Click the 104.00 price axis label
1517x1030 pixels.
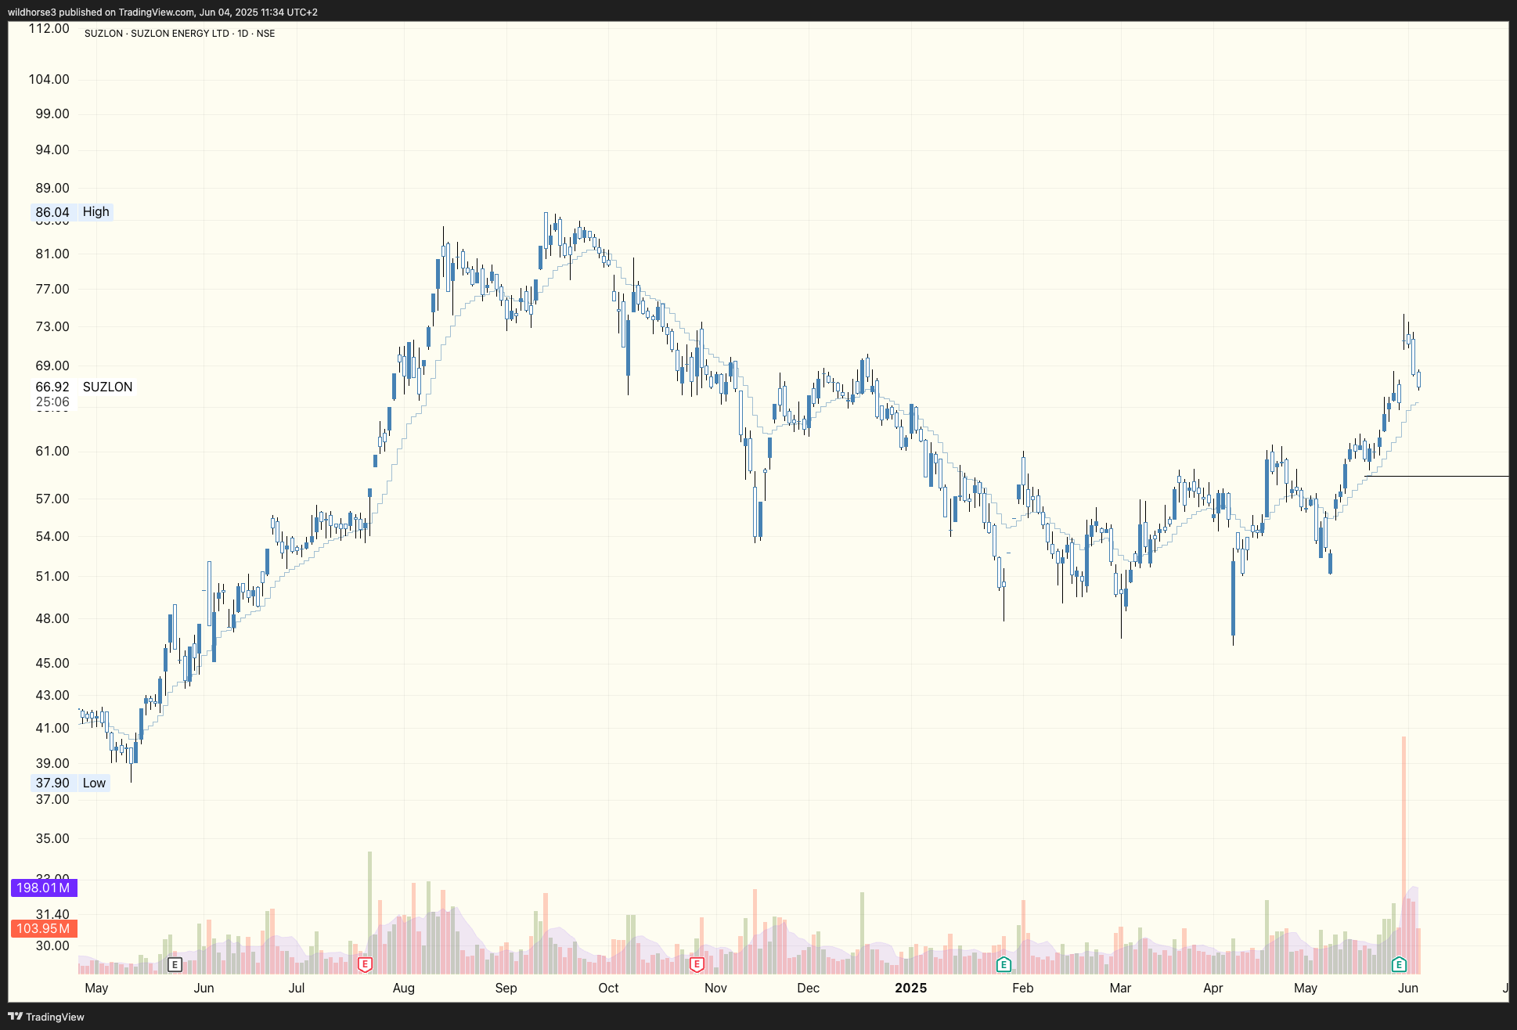click(x=49, y=79)
